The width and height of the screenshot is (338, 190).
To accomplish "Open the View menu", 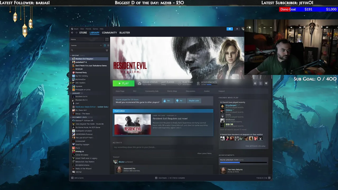I will click(82, 29).
